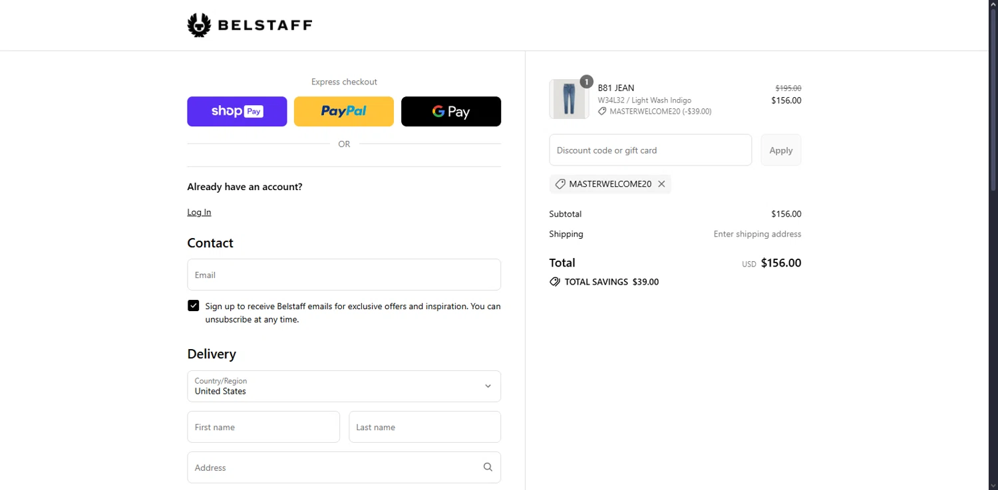The image size is (998, 490).
Task: Click the Express checkout label
Action: [344, 82]
